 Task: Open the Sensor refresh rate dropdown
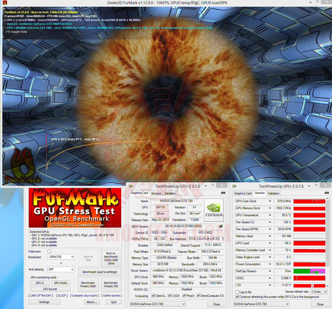point(319,292)
